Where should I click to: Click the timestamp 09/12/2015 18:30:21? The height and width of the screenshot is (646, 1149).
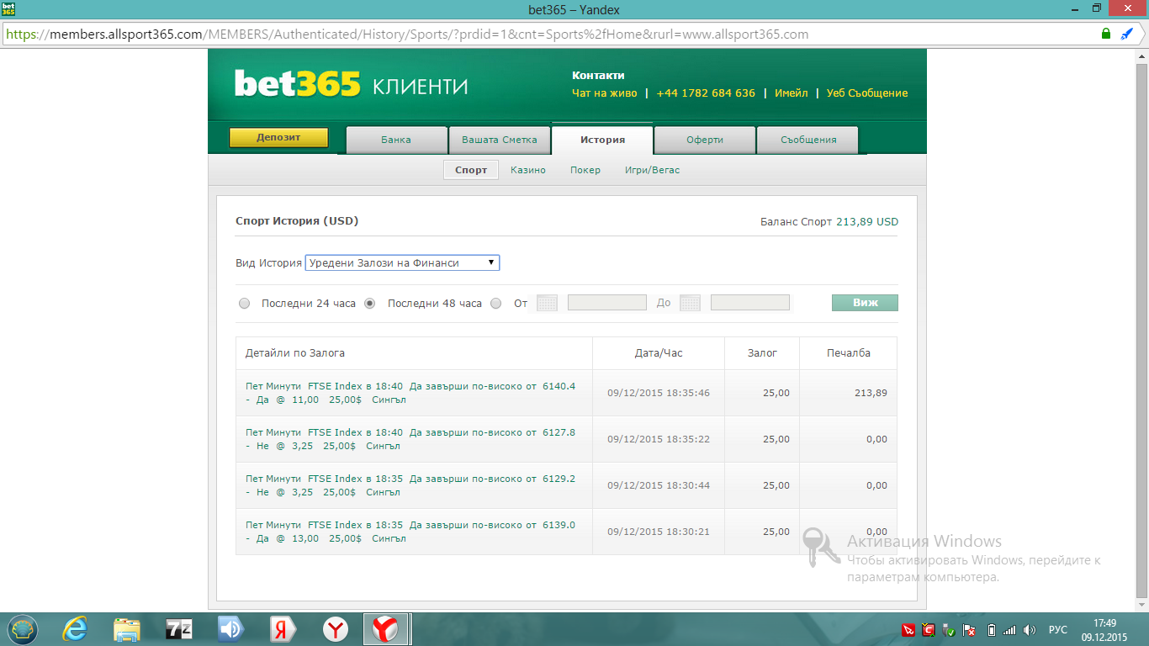point(659,532)
